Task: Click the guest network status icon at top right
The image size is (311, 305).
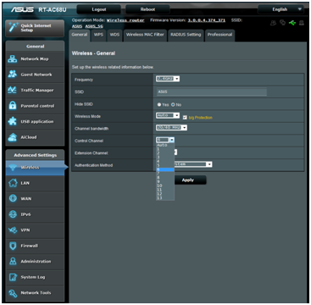Action: (x=273, y=24)
